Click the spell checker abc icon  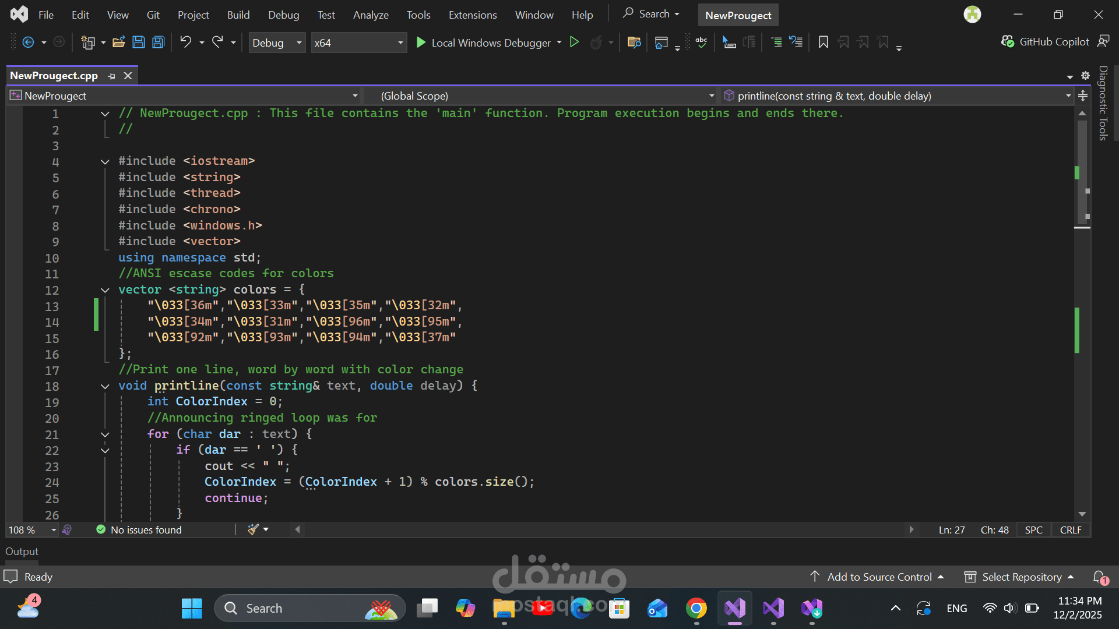701,42
